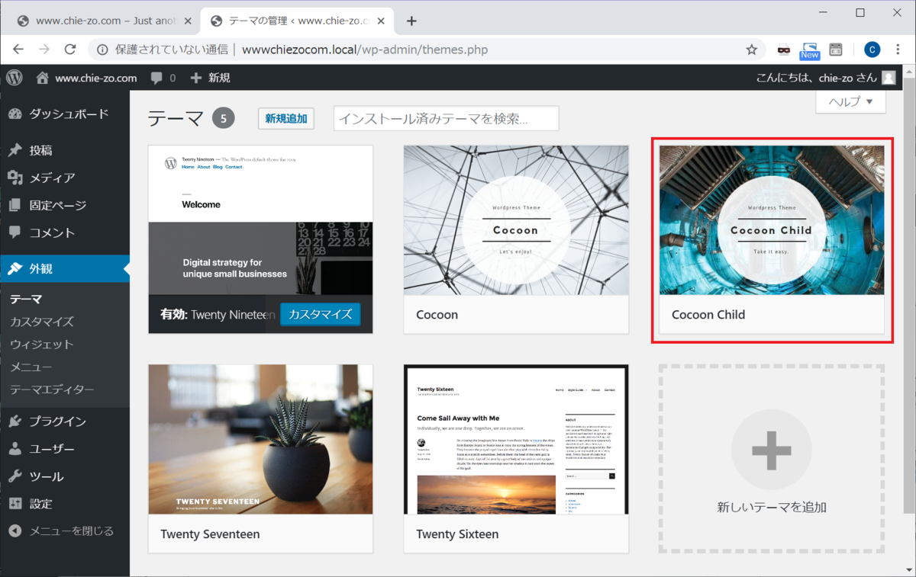Expand the ヘルプ help dropdown
The image size is (916, 577).
coord(850,101)
